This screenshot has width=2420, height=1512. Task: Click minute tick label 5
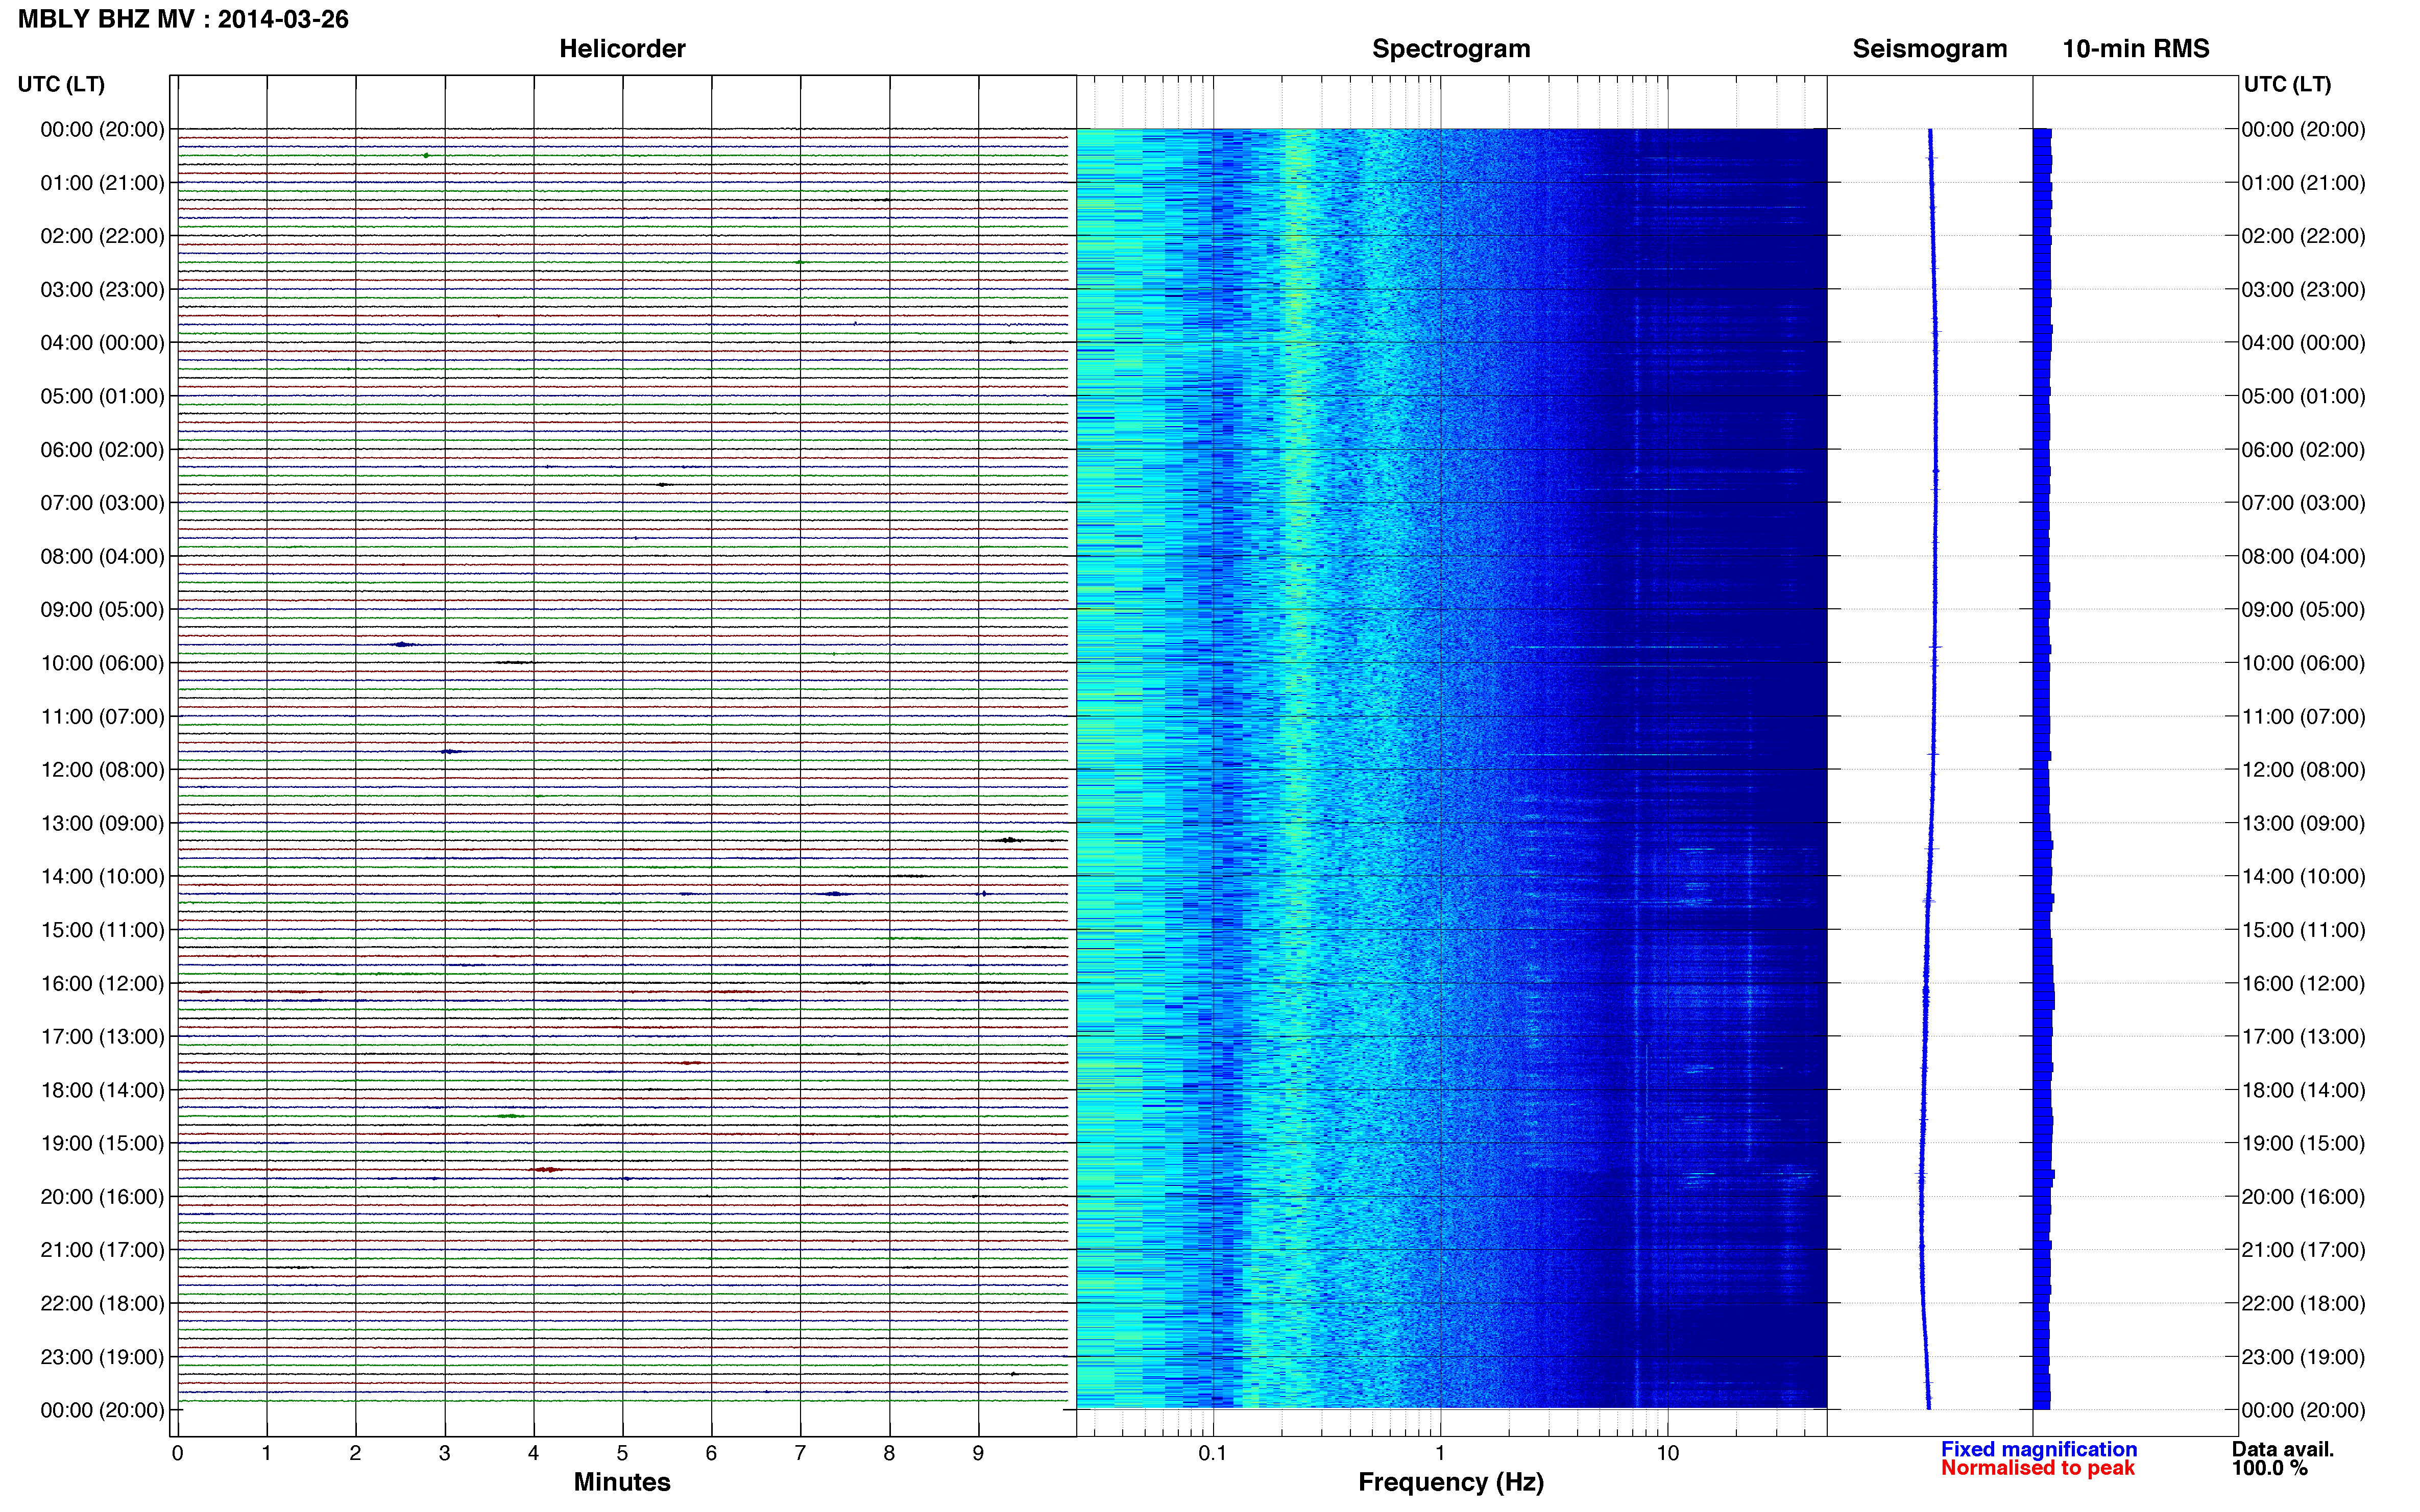pos(622,1453)
